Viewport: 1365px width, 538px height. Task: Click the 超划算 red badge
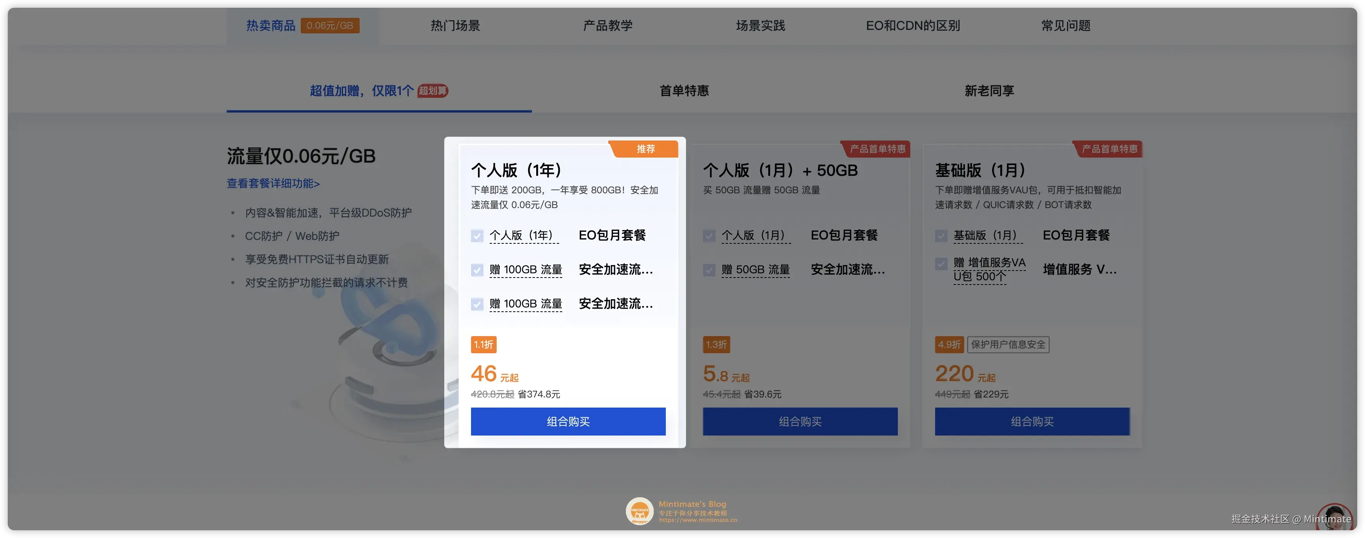tap(432, 91)
